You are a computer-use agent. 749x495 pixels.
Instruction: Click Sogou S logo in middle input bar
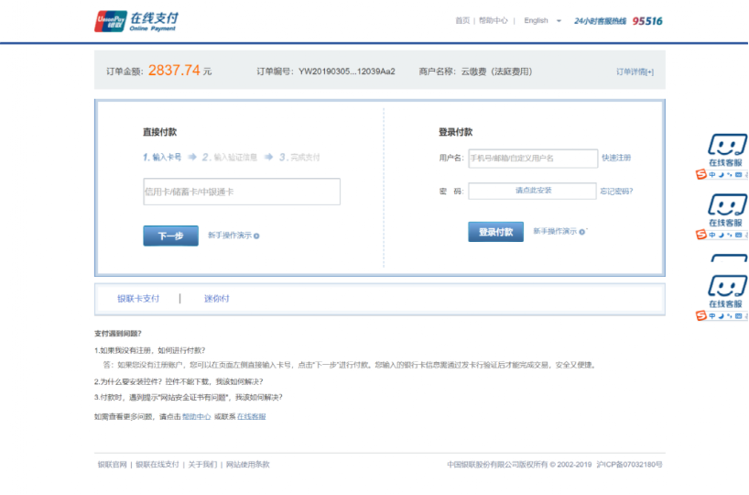click(x=701, y=235)
